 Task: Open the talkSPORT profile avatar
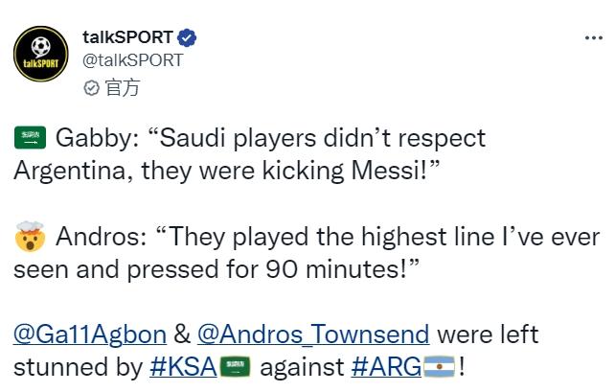click(41, 54)
